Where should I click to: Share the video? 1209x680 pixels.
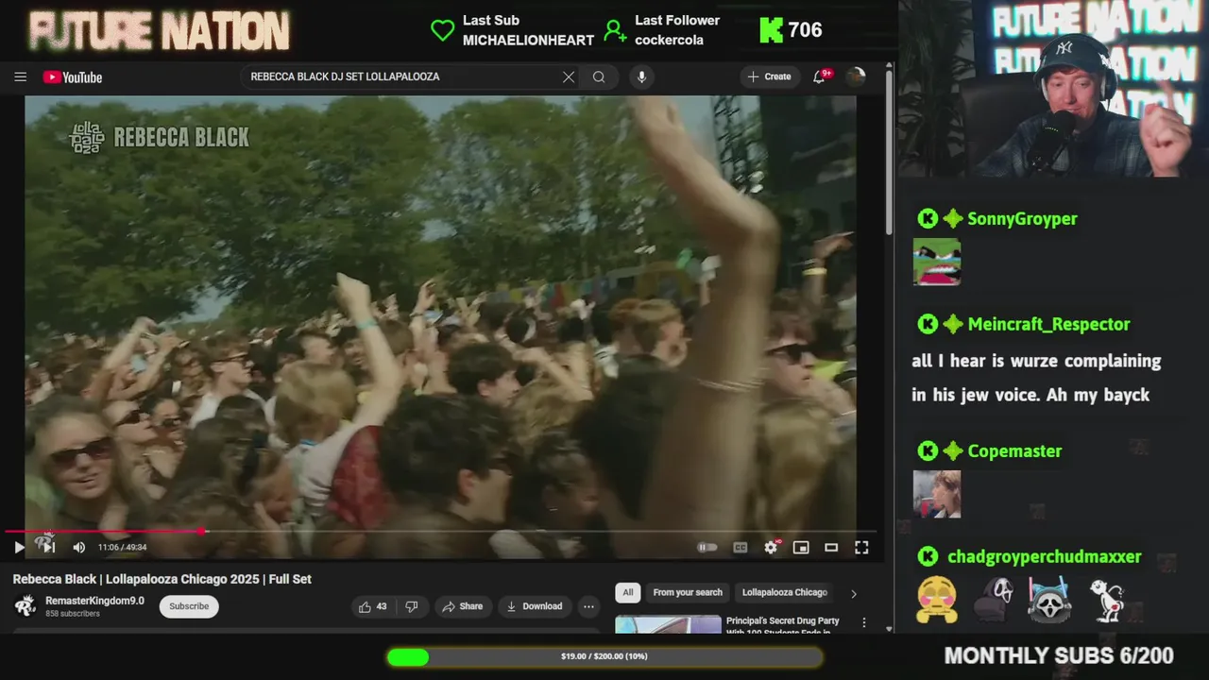(463, 606)
